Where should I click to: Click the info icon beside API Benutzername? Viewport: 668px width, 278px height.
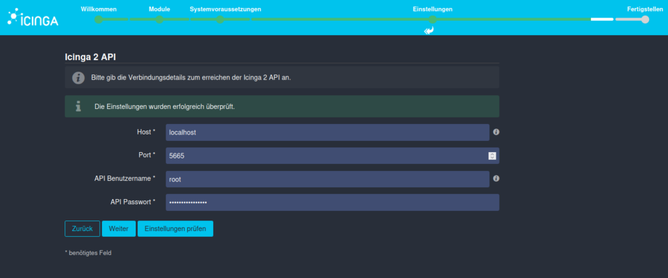tap(496, 178)
